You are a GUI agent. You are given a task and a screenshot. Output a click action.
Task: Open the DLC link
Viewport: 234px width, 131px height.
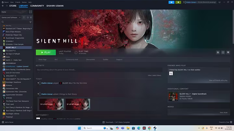[56, 59]
